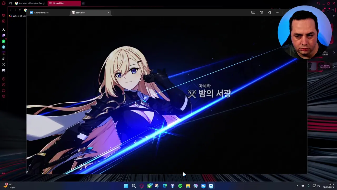This screenshot has width=337, height=190.
Task: Open Microsoft Edge from the taskbar
Action: [165, 186]
